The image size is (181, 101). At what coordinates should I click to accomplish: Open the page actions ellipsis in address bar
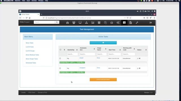[x=125, y=18]
